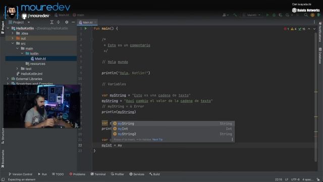Collapse the HelloKotlin root folder

coord(8,28)
